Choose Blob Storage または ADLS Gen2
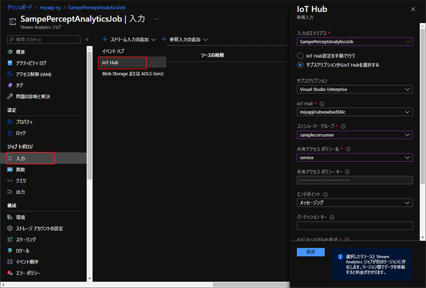This screenshot has width=426, height=288. coord(133,74)
